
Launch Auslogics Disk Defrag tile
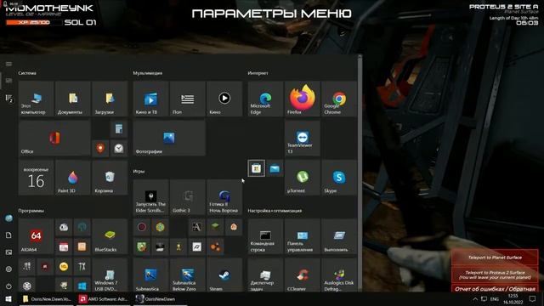point(339,275)
